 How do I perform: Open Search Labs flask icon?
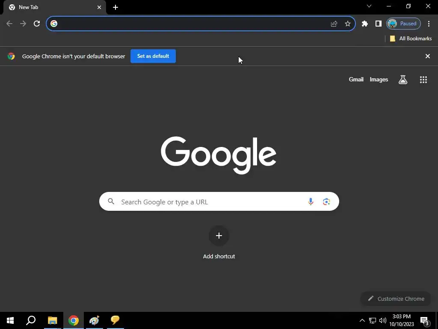pyautogui.click(x=403, y=80)
